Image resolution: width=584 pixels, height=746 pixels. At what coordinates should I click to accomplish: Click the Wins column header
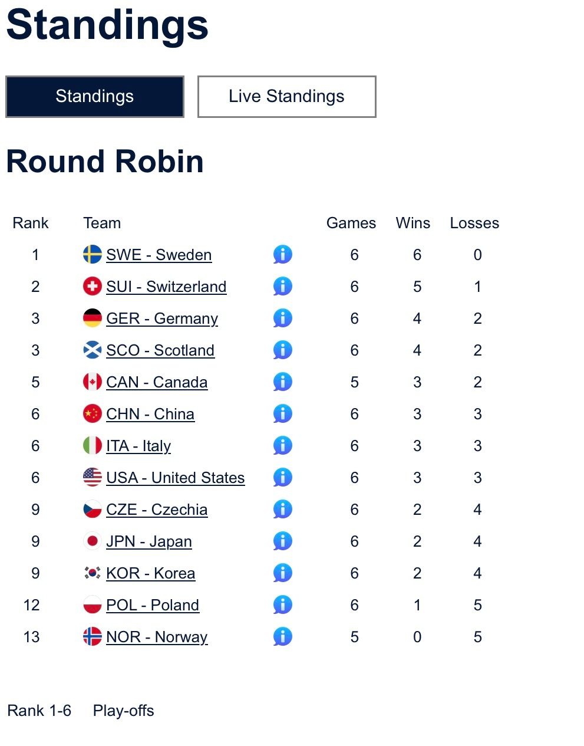point(413,223)
